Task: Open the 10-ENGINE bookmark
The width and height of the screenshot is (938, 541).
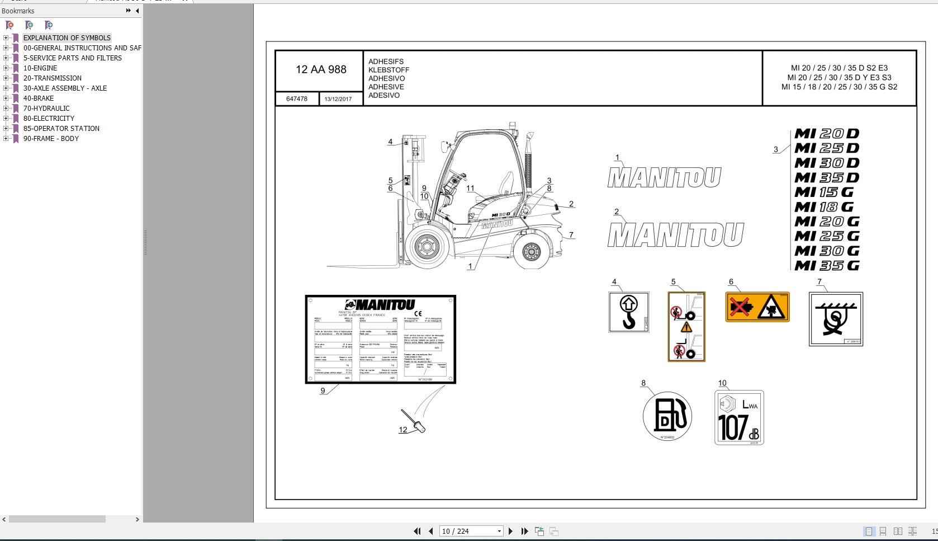Action: (40, 68)
